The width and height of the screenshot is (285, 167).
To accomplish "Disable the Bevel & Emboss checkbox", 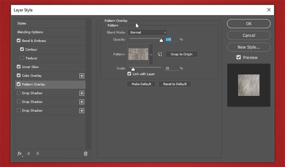I will pyautogui.click(x=19, y=41).
